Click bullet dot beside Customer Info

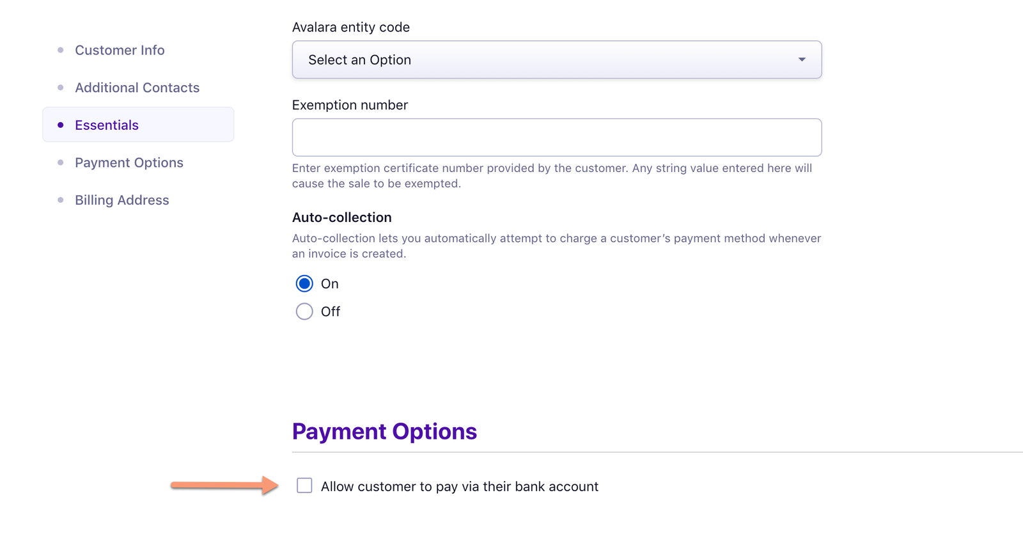pyautogui.click(x=61, y=50)
